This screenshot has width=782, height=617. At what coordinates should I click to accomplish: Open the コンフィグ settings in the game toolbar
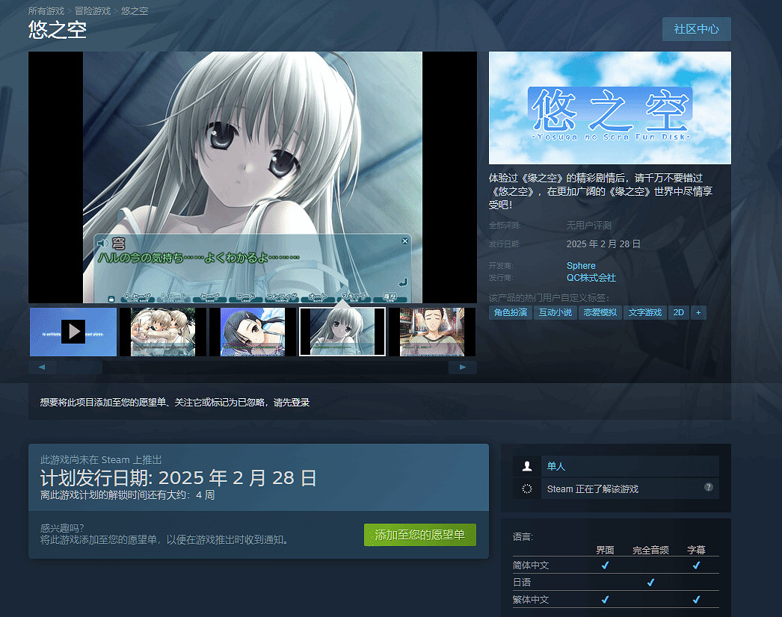pyautogui.click(x=282, y=298)
